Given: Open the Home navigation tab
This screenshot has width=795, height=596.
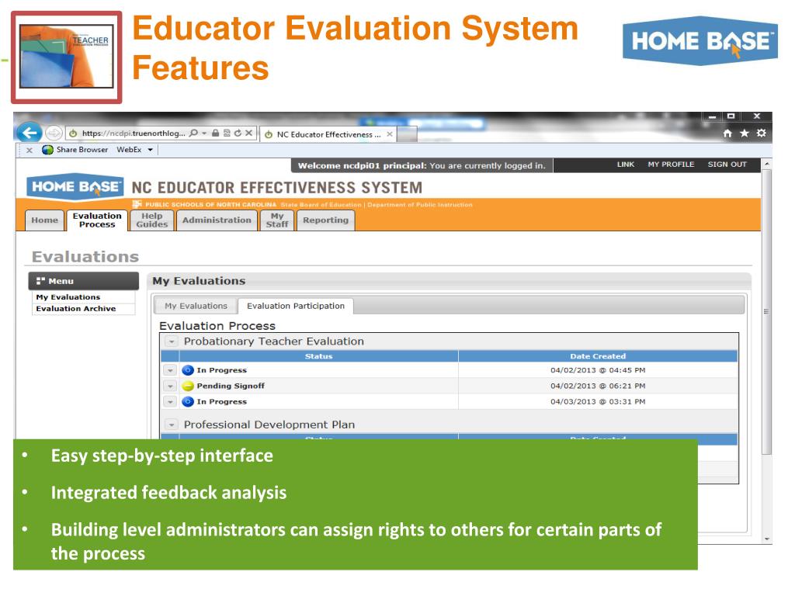Looking at the screenshot, I should [x=44, y=220].
